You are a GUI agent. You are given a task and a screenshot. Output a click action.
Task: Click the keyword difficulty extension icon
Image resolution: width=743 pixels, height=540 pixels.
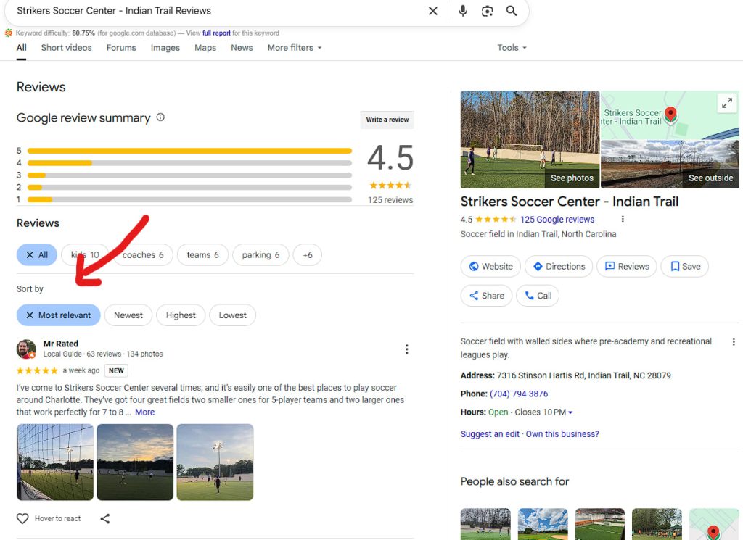9,33
